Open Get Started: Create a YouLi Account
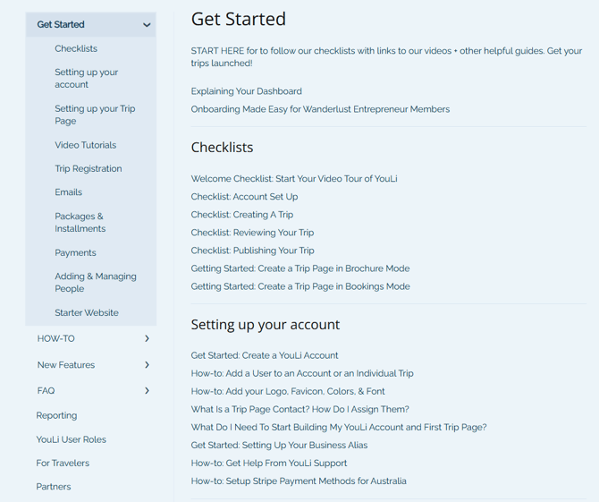The image size is (599, 502). click(x=265, y=355)
